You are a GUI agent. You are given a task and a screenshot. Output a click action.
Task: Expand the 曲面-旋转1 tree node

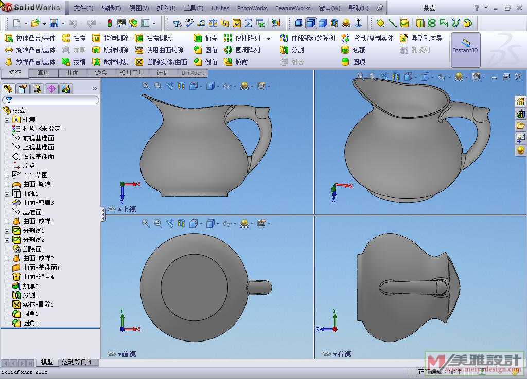[7, 184]
